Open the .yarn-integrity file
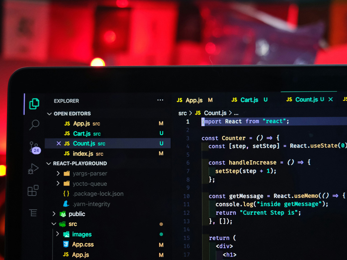This screenshot has height=260, width=347. [91, 204]
